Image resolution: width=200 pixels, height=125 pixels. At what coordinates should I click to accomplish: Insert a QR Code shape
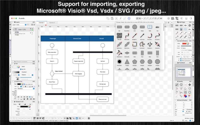click(119, 35)
